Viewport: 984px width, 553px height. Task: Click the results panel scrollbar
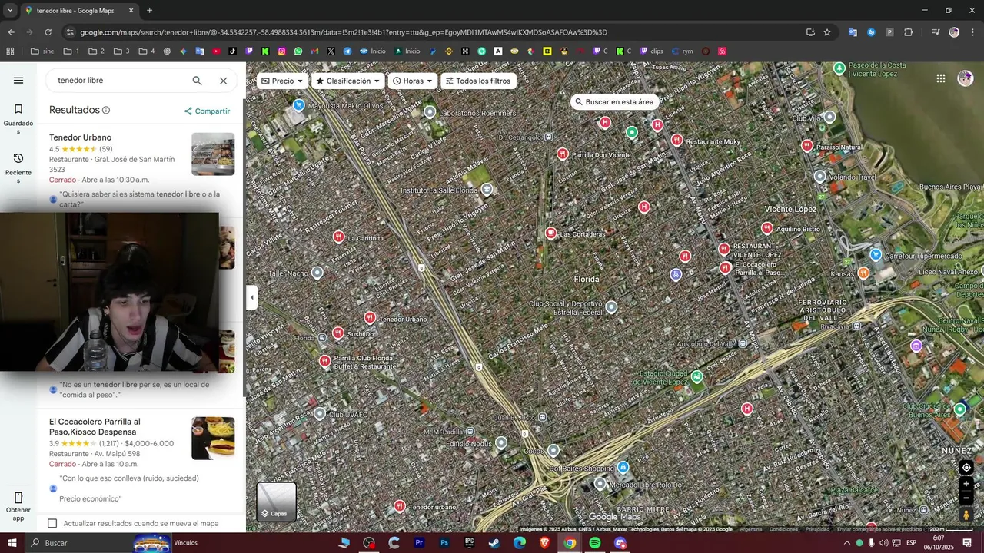244,246
